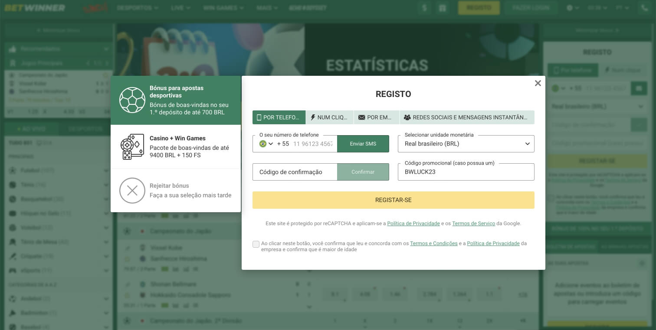Viewport: 656px width, 330px height.
Task: Open the Termos e Condições link
Action: [434, 243]
